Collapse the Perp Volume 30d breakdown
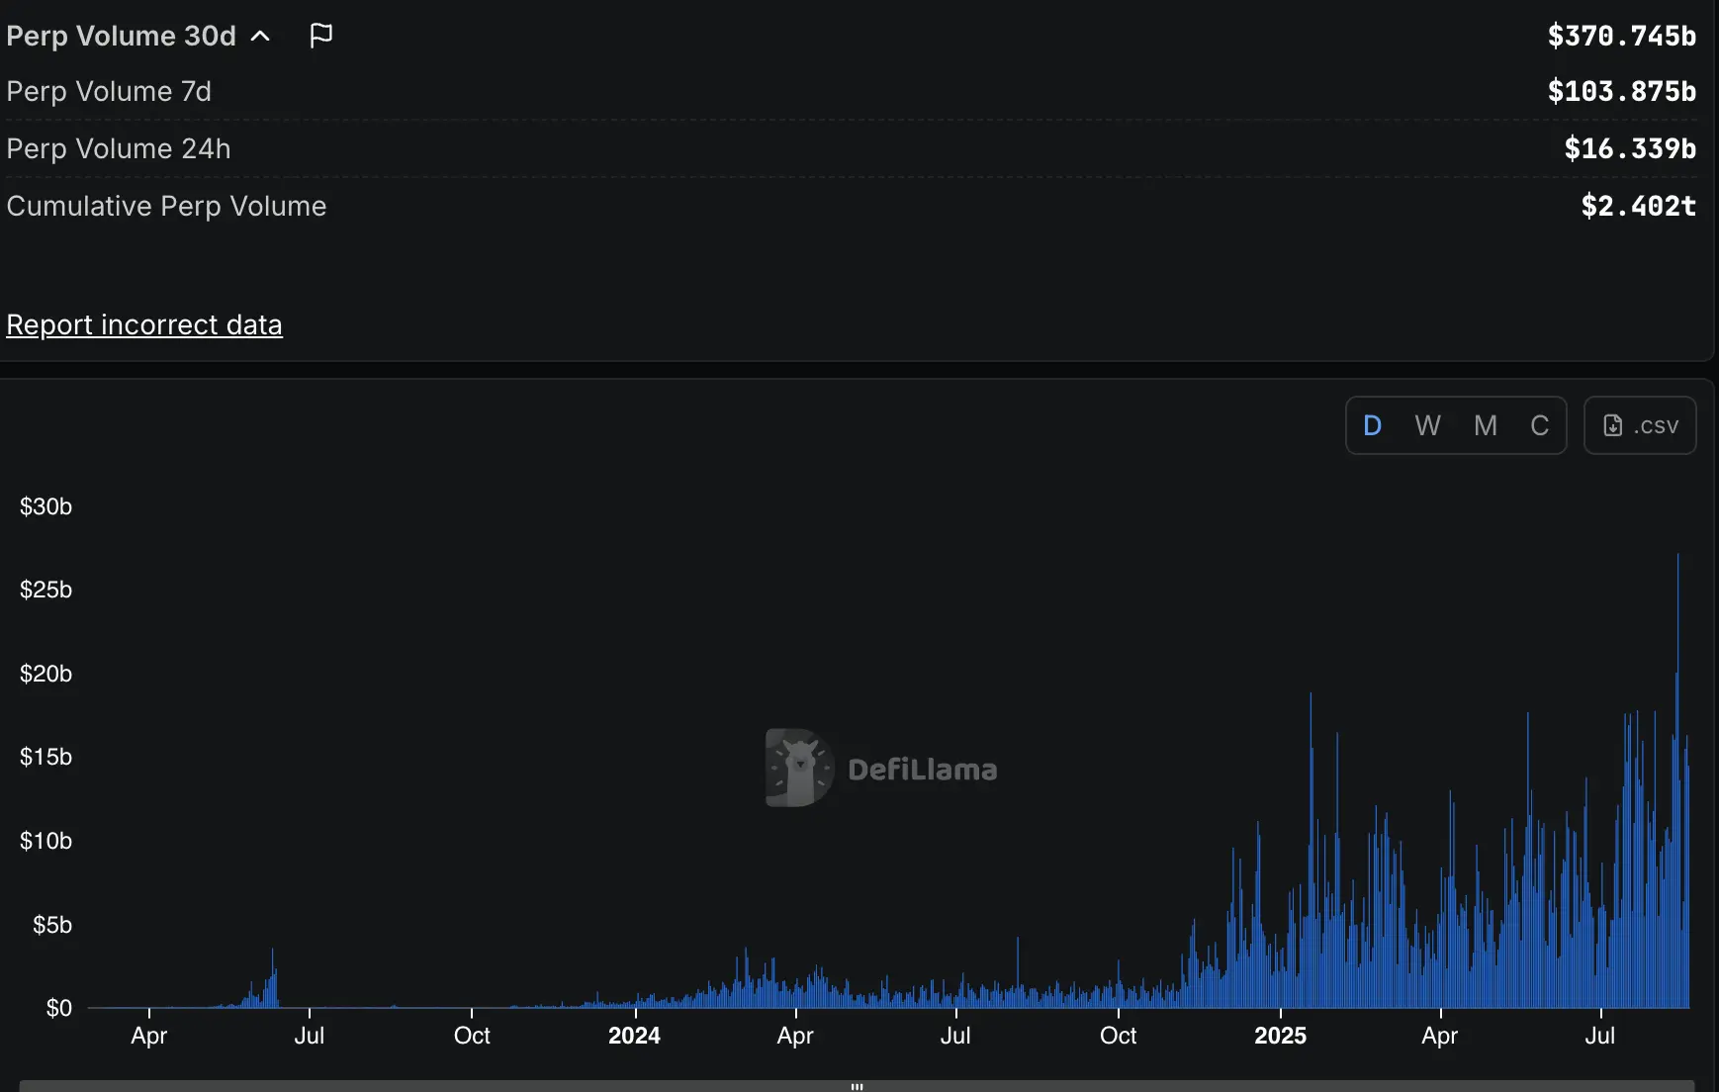This screenshot has height=1092, width=1719. (260, 35)
